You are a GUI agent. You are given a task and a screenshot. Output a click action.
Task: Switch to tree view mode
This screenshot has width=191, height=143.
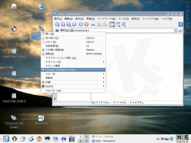118,24
